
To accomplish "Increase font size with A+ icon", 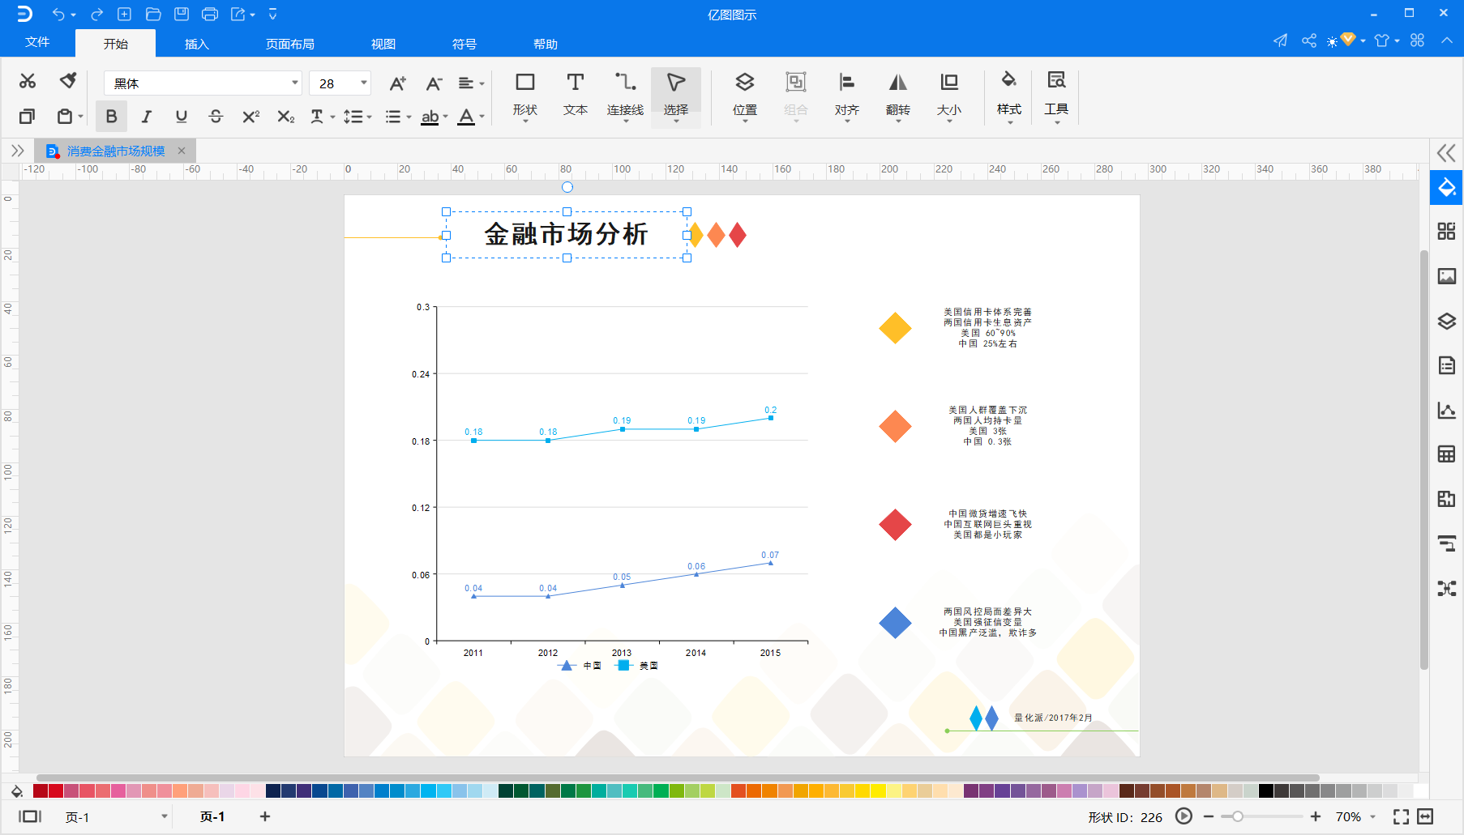I will click(x=397, y=83).
